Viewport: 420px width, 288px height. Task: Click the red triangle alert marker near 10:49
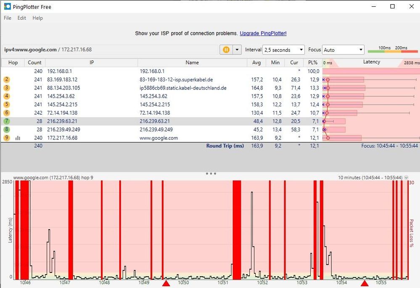166,283
